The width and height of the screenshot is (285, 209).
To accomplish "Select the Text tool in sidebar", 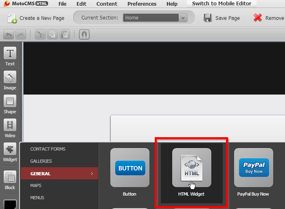I will pyautogui.click(x=10, y=56).
